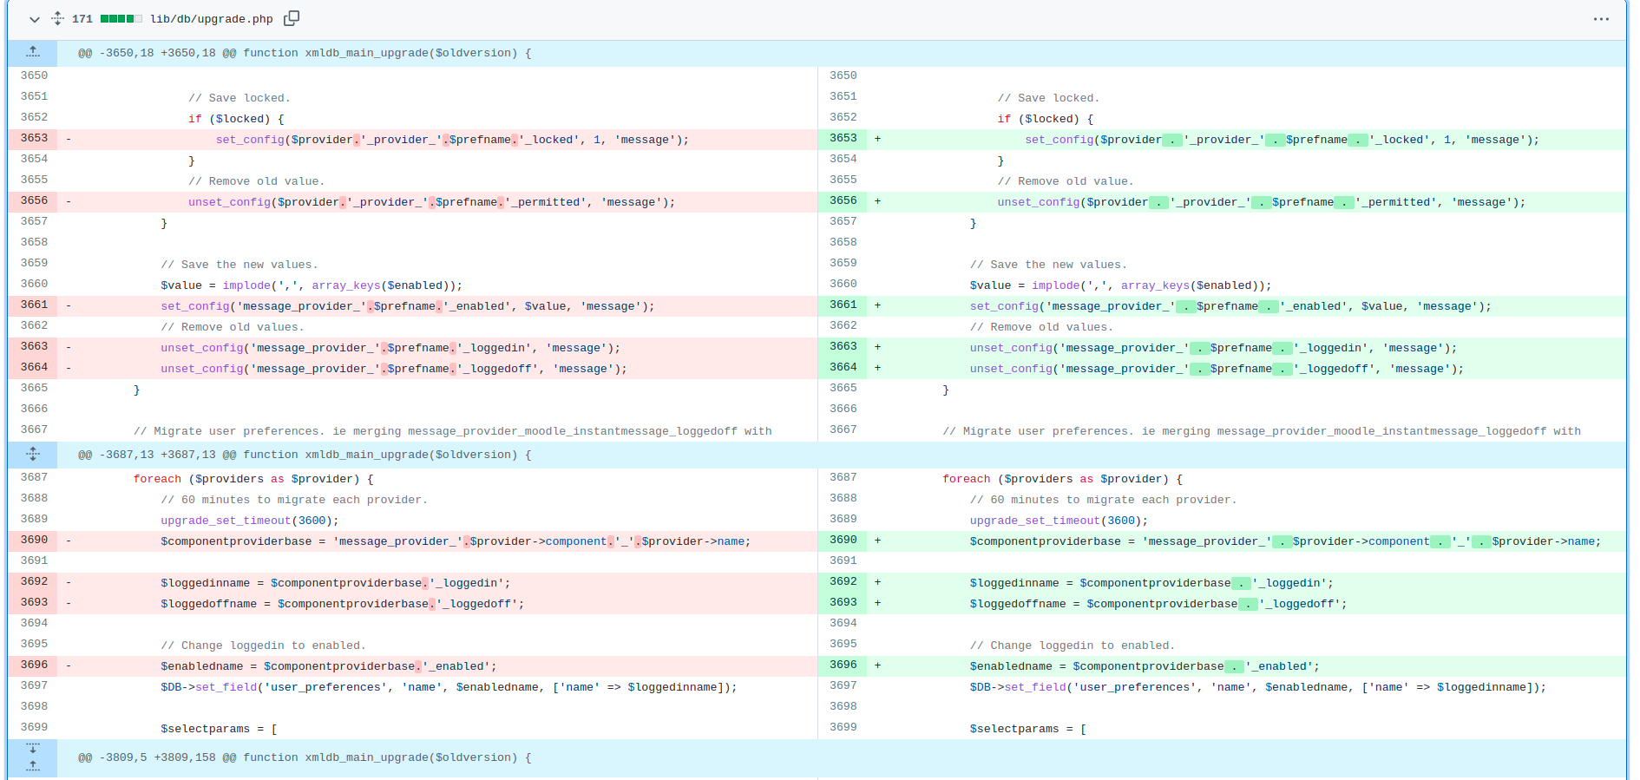Viewport: 1640px width, 780px height.
Task: Click '$selectparams = [' in the new version
Action: click(1027, 729)
